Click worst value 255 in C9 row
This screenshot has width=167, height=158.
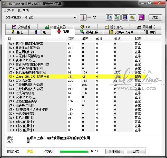pos(84,85)
